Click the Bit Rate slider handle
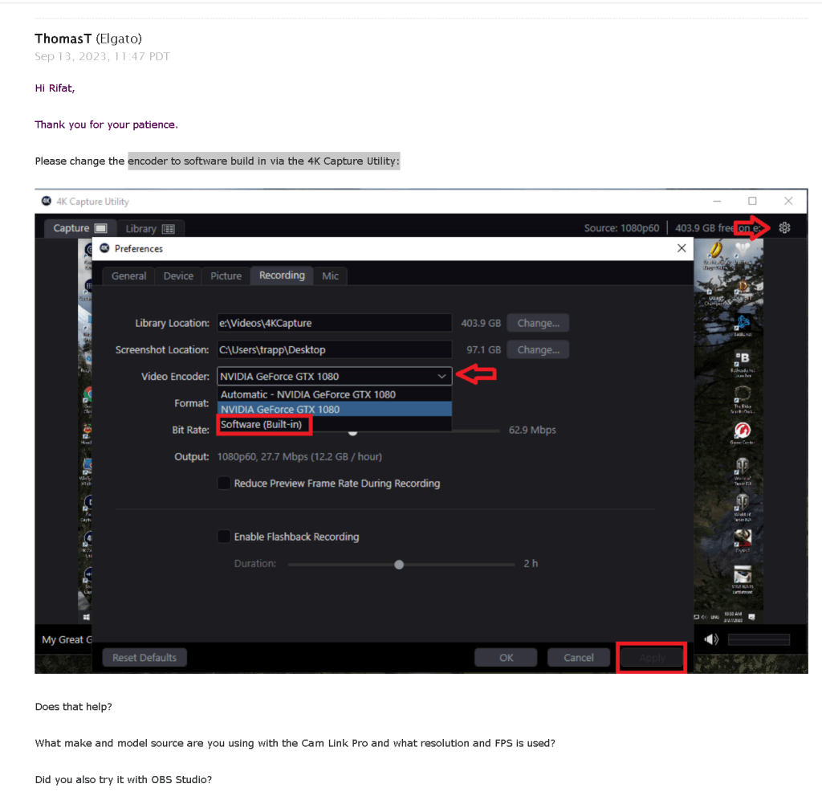This screenshot has height=792, width=822. pyautogui.click(x=353, y=433)
